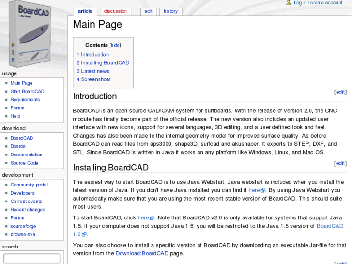Edit the Introduction section

[x=340, y=92]
